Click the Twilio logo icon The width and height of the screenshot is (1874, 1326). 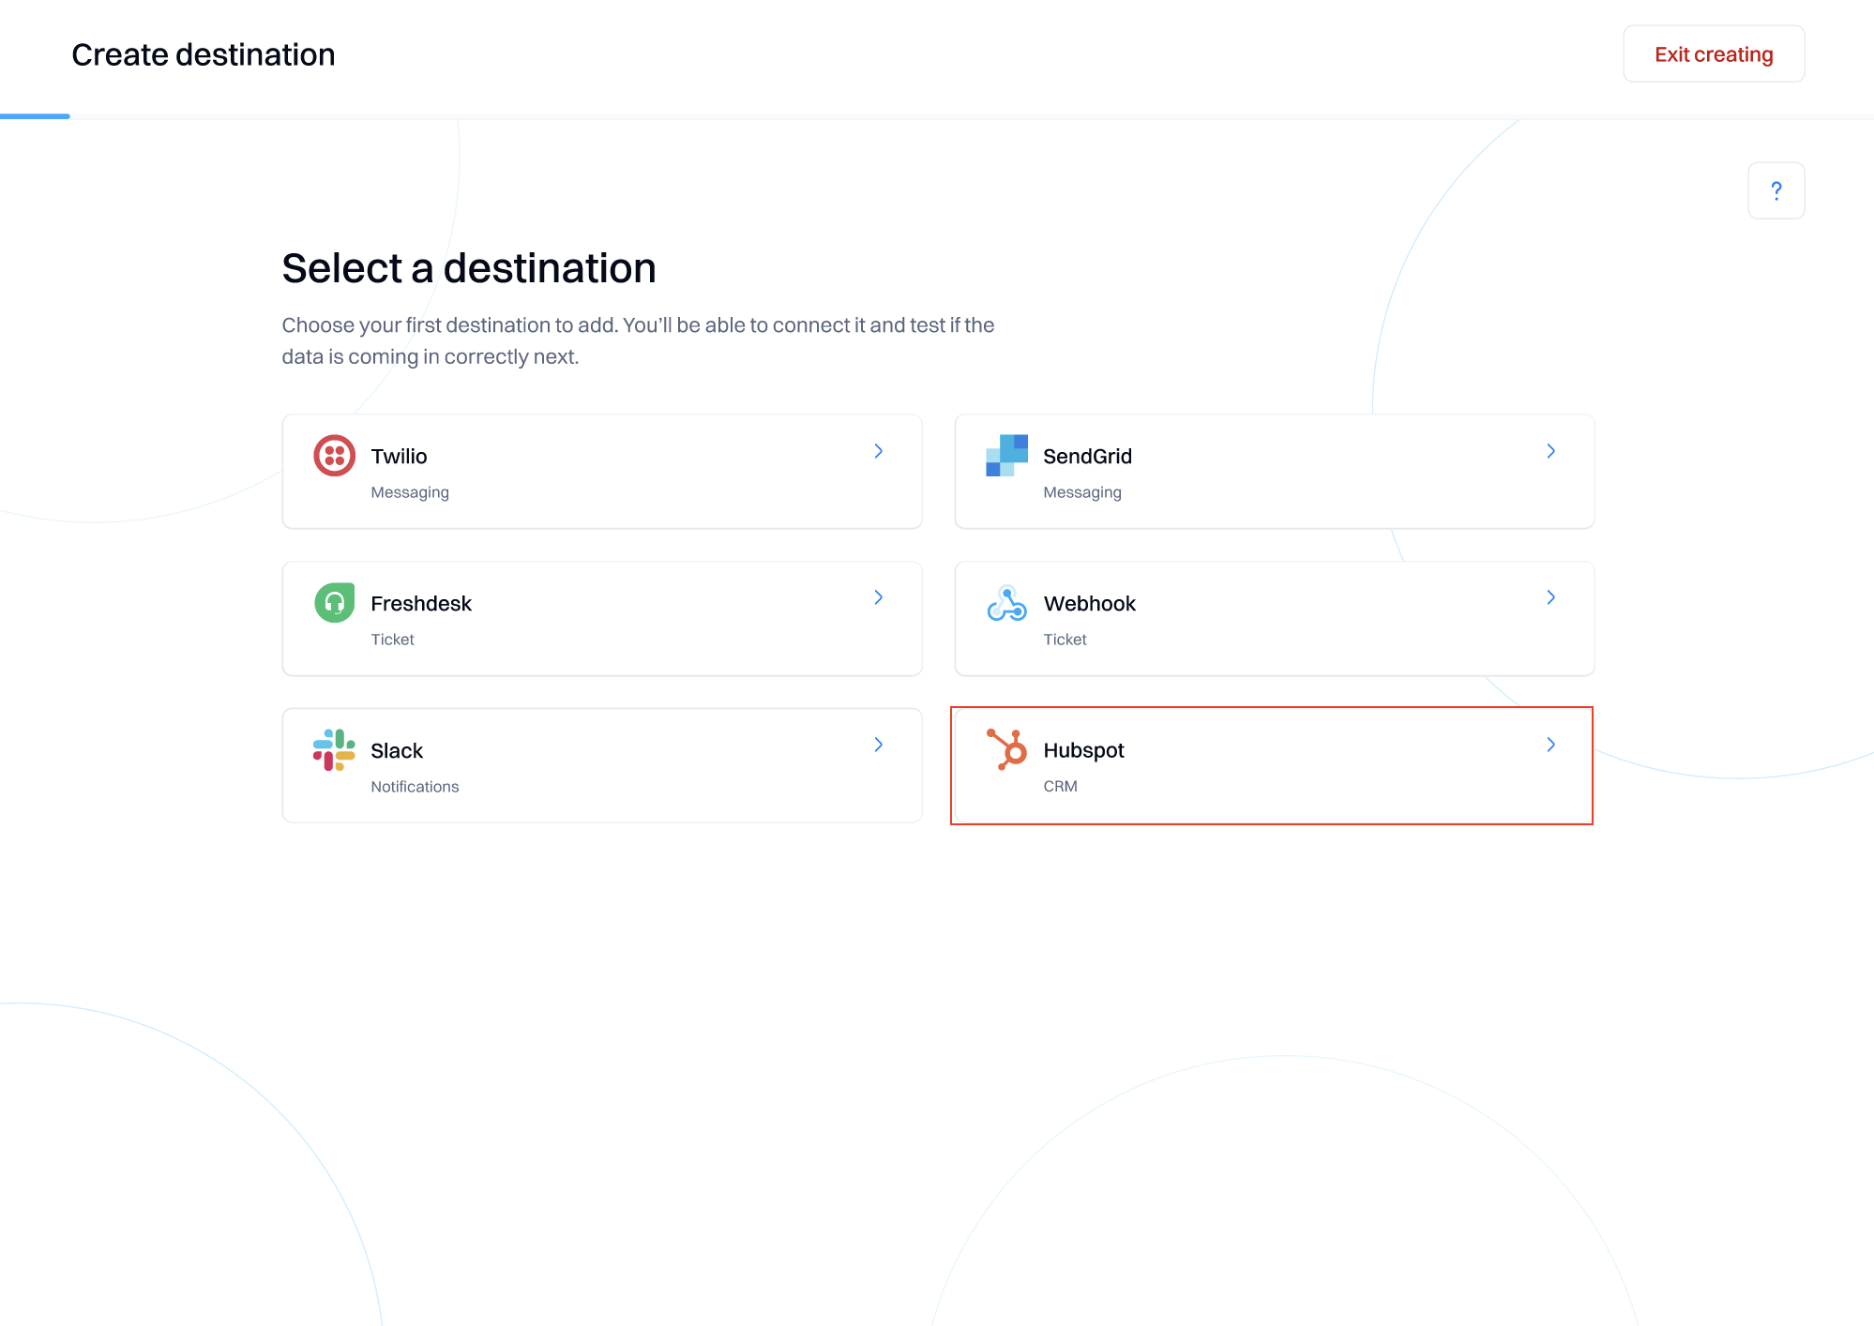(334, 456)
